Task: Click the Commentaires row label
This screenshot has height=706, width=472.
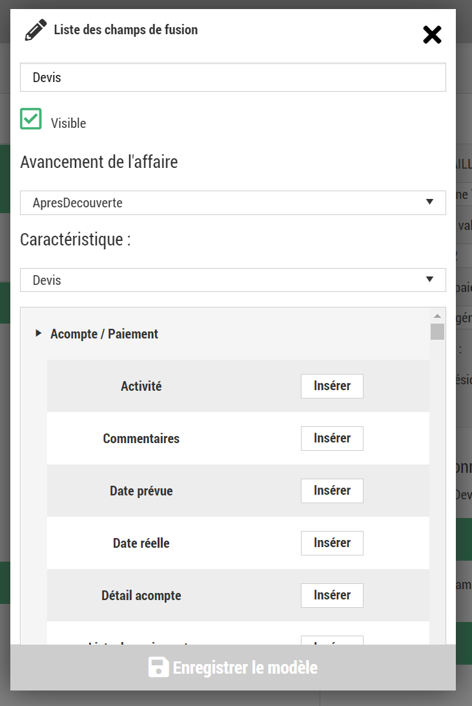Action: click(141, 439)
